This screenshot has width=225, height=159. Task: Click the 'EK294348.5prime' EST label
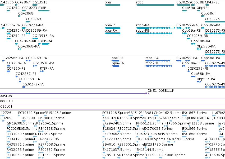(x=117, y=123)
